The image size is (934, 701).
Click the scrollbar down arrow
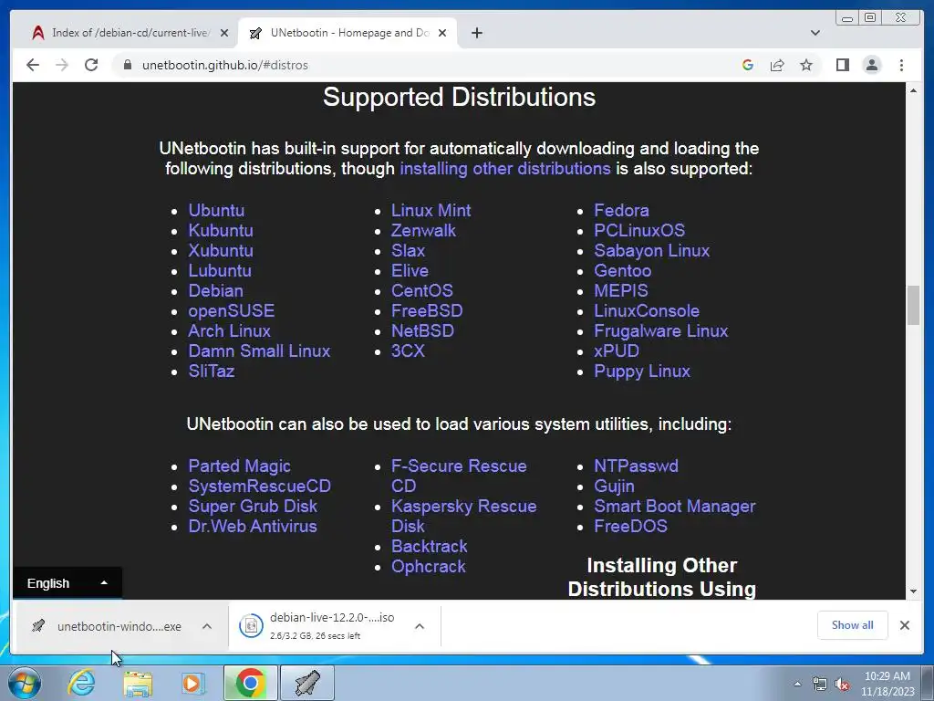pyautogui.click(x=913, y=591)
